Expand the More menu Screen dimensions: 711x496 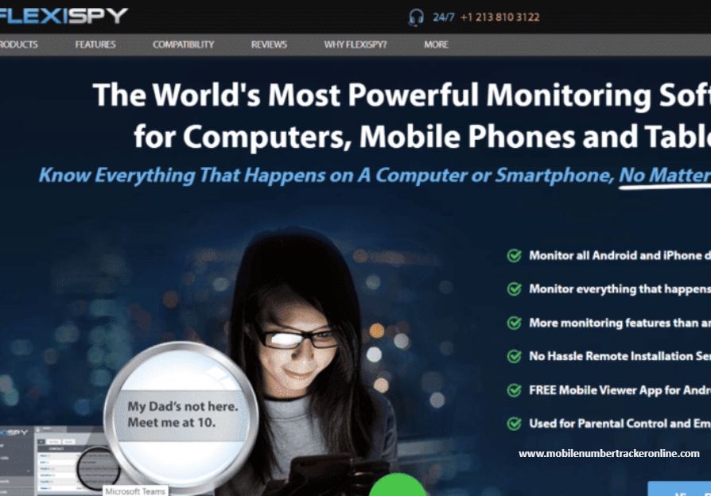click(x=436, y=45)
